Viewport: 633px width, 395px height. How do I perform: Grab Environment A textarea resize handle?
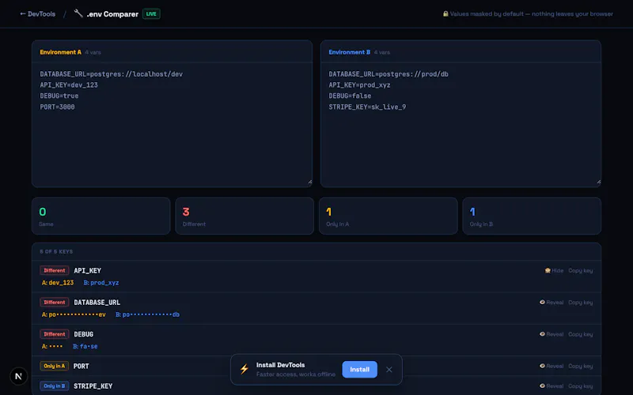click(309, 182)
